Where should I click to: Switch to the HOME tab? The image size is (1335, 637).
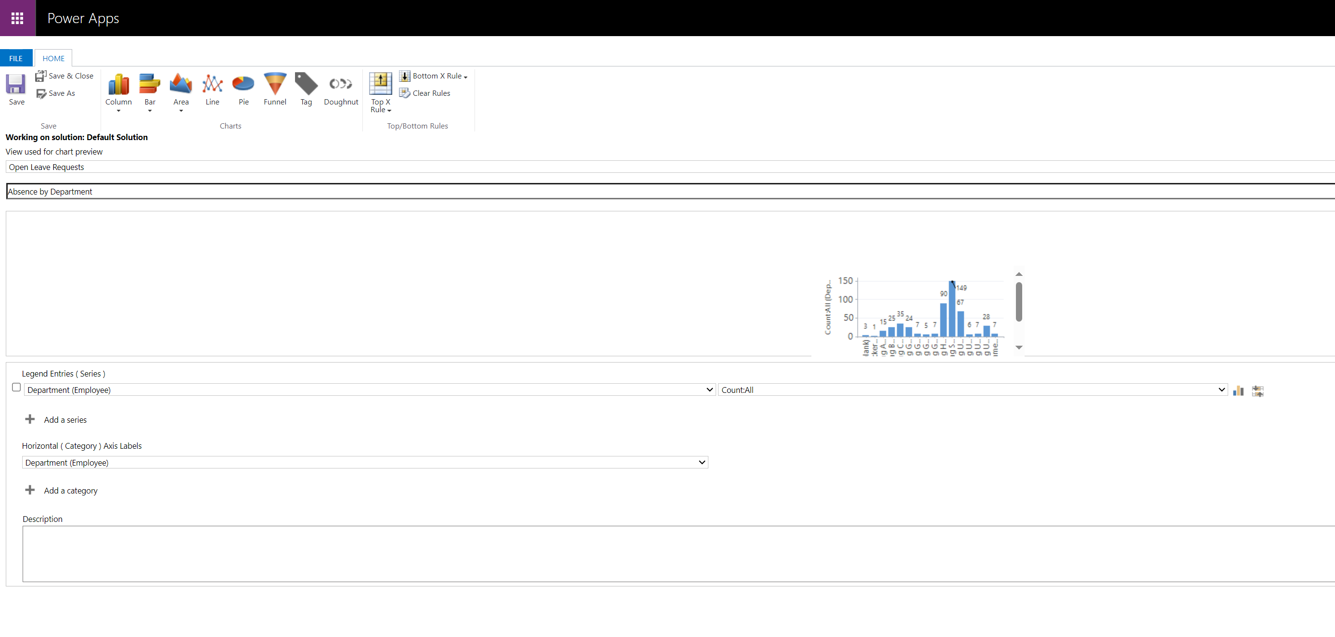(53, 58)
